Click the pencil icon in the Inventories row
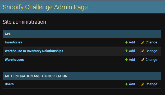 coord(143,42)
